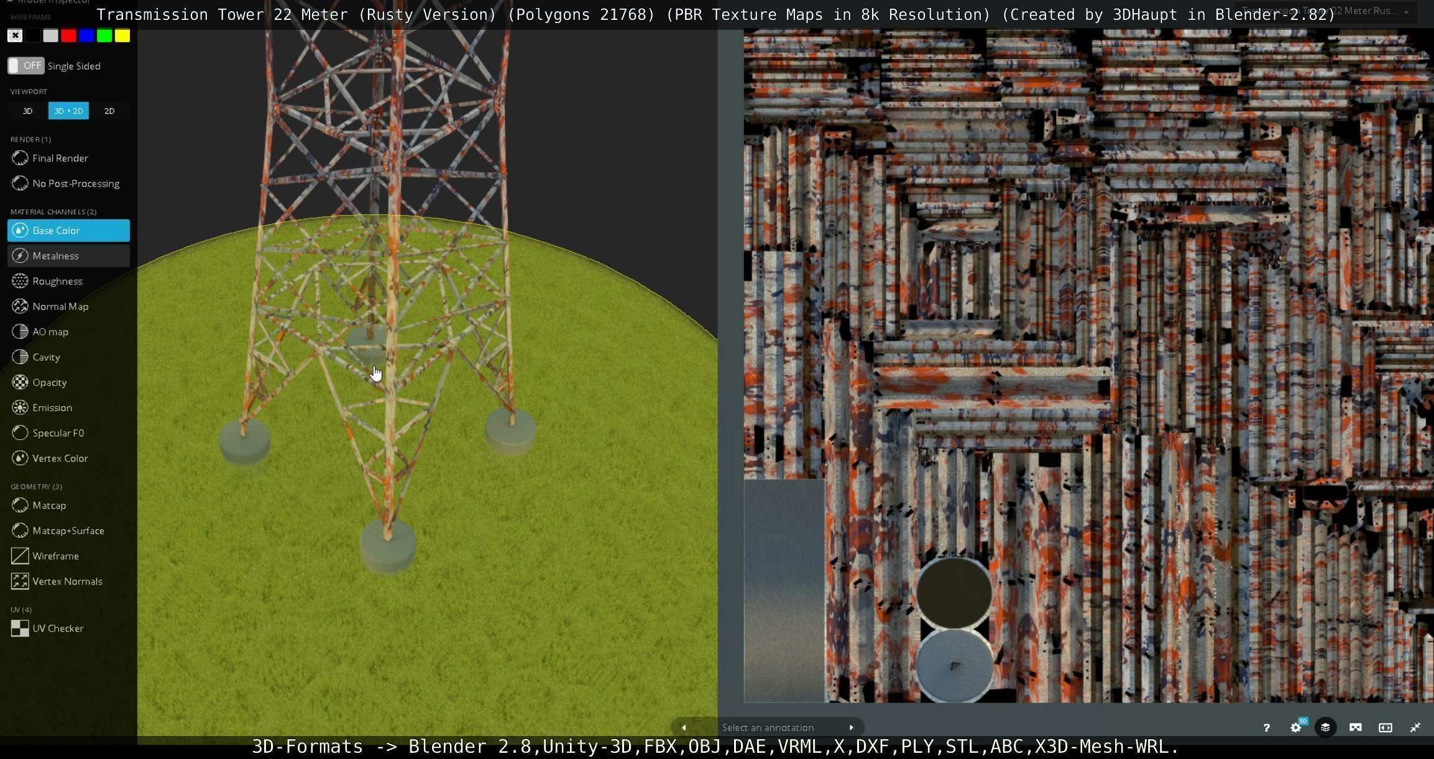
Task: Switch viewport to 3D tab
Action: coord(27,111)
